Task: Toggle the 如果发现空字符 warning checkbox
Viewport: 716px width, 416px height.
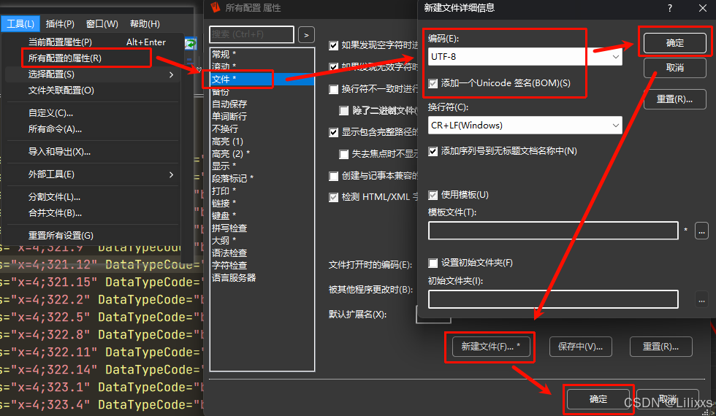Action: click(333, 45)
